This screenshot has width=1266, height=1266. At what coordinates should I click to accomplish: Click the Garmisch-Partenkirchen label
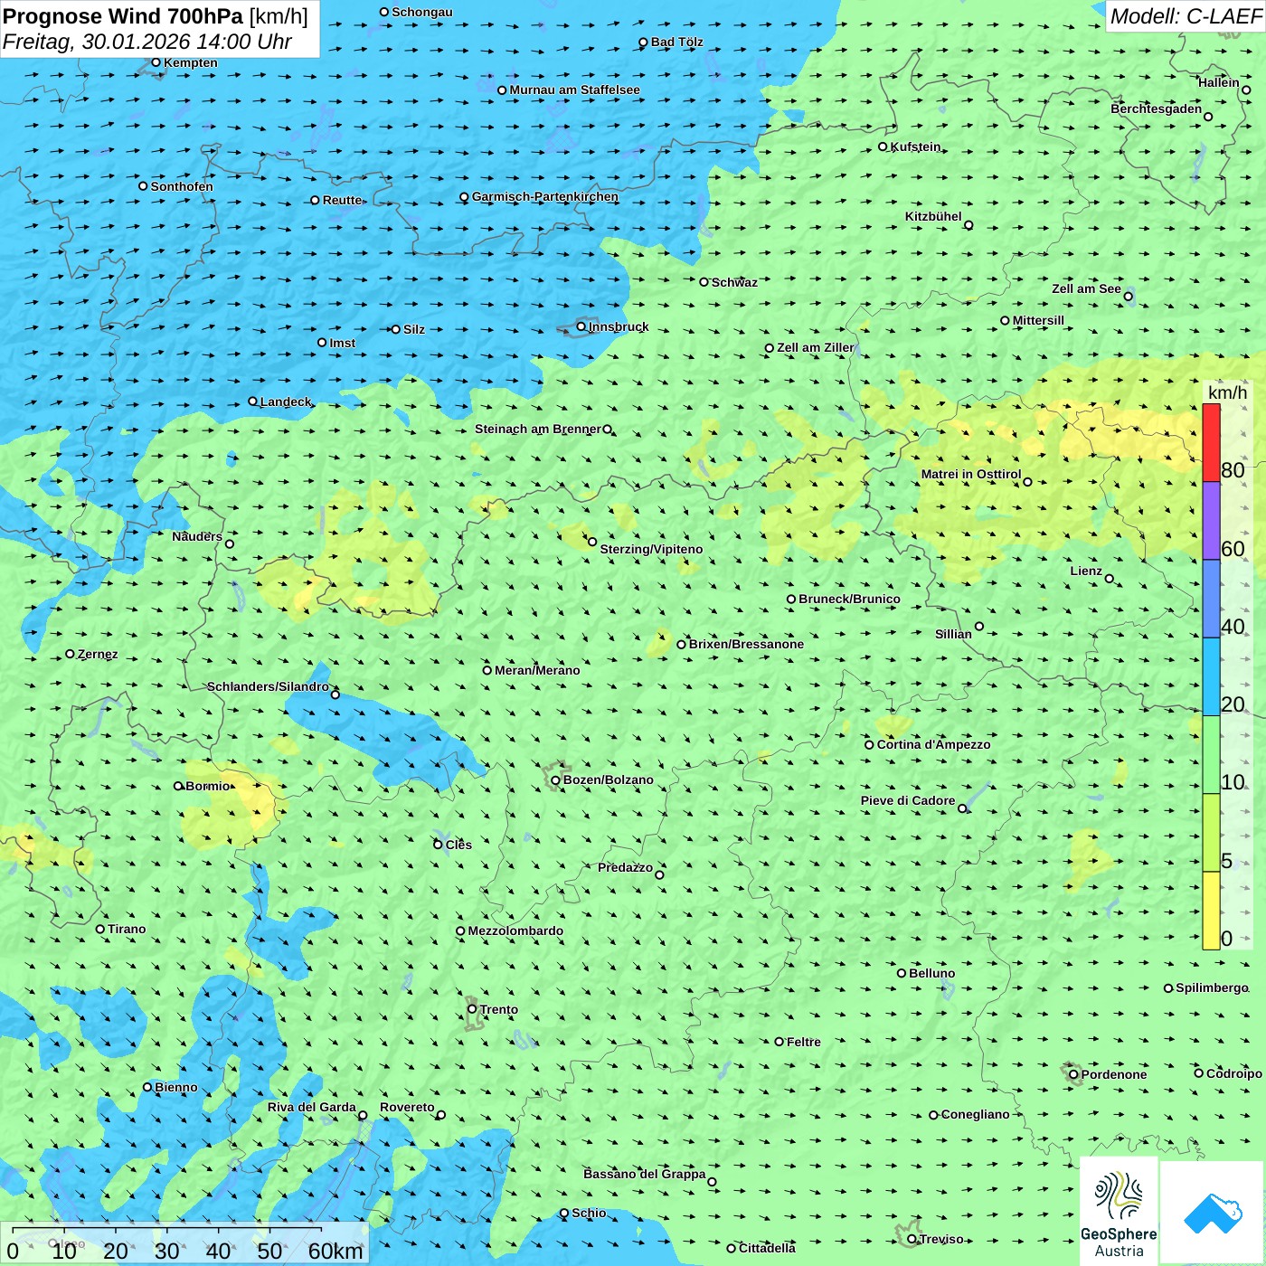545,196
